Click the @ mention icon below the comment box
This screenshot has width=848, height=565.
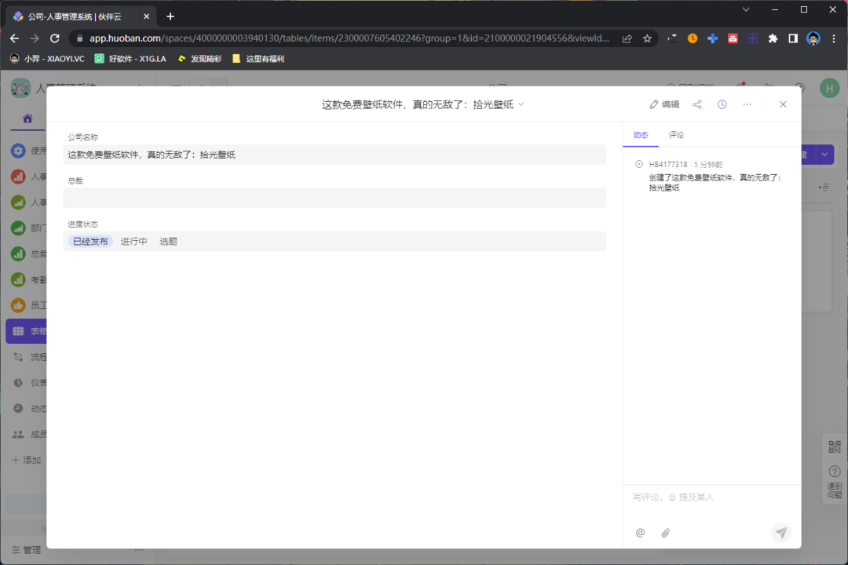click(640, 533)
